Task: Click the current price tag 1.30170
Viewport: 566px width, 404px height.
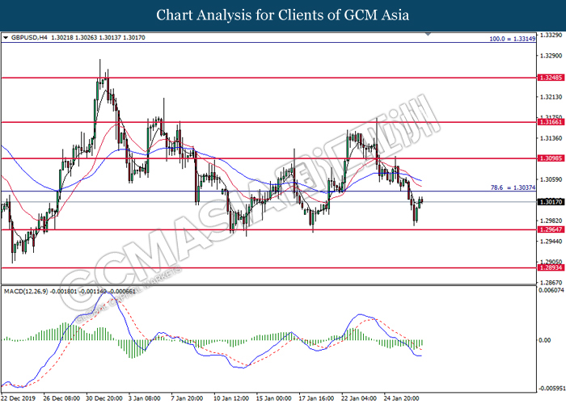Action: (x=551, y=202)
